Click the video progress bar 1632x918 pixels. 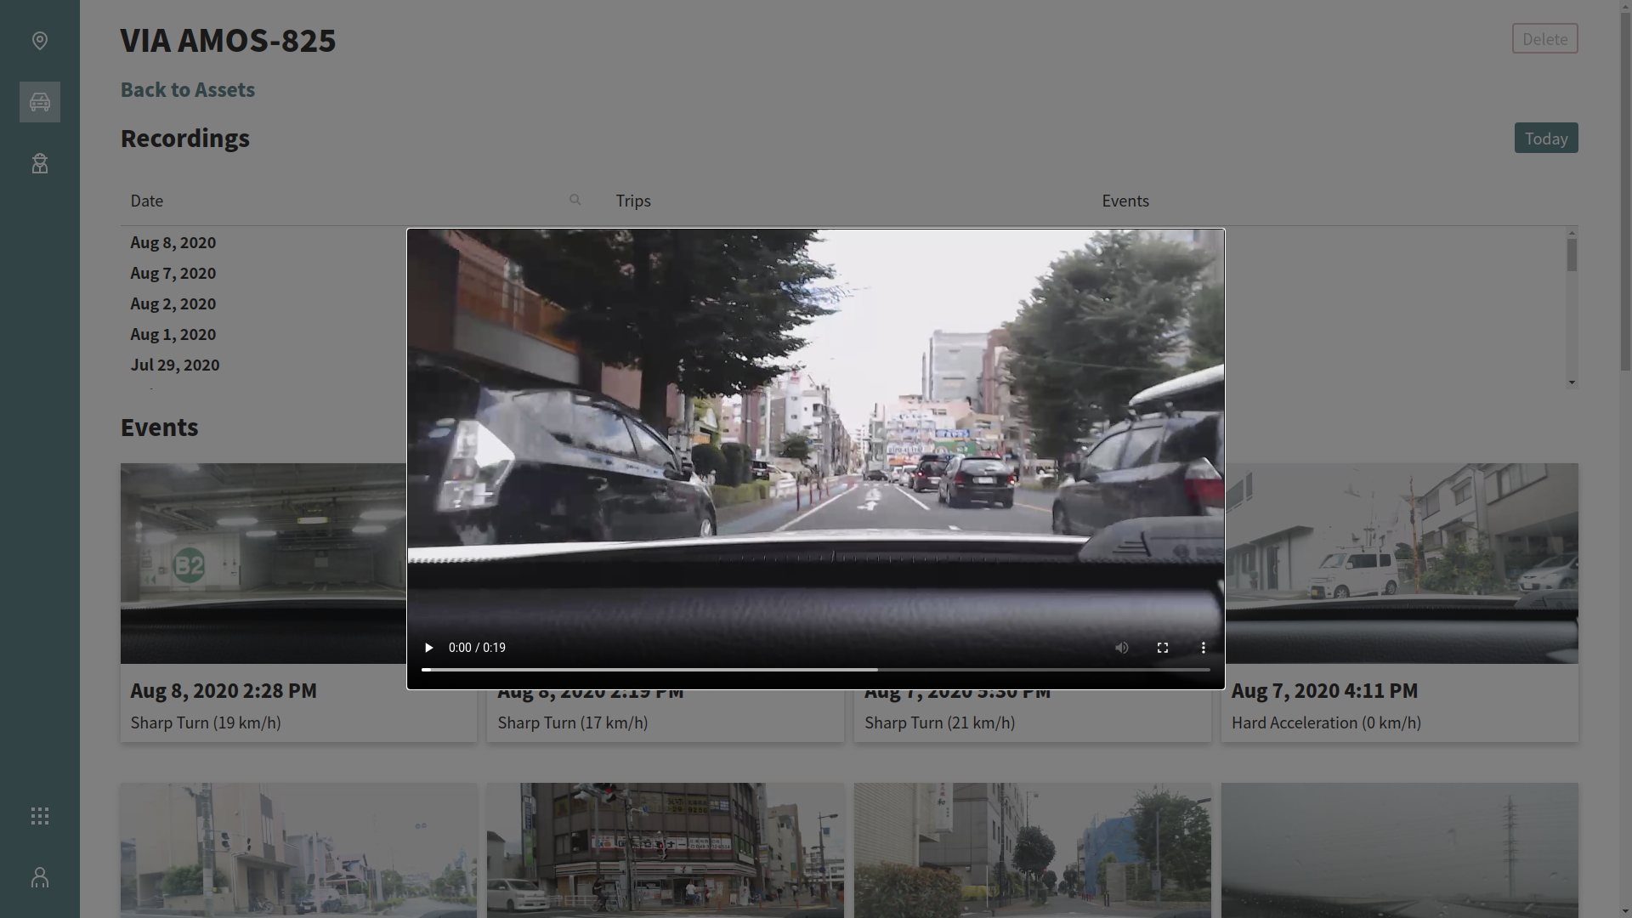click(815, 670)
